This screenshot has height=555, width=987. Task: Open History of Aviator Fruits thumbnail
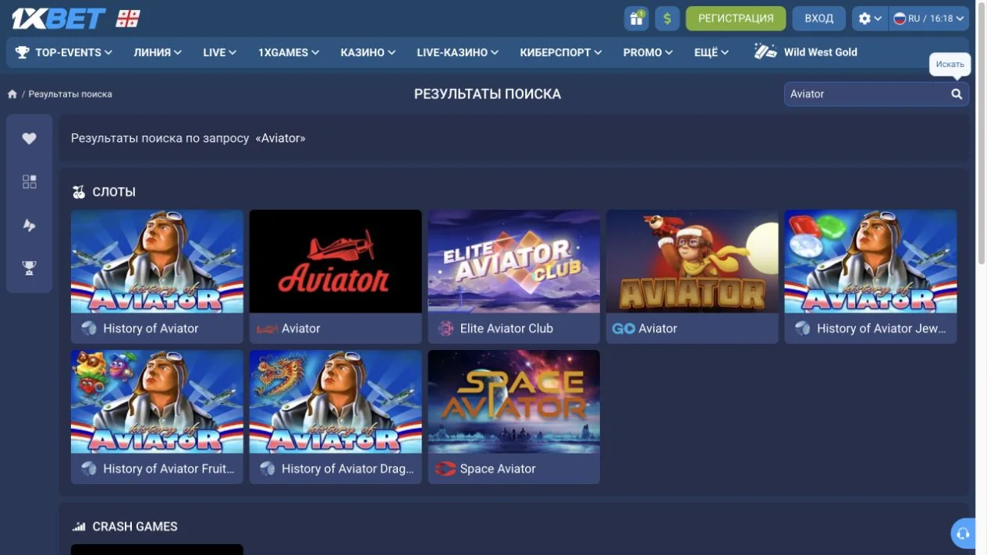tap(157, 401)
